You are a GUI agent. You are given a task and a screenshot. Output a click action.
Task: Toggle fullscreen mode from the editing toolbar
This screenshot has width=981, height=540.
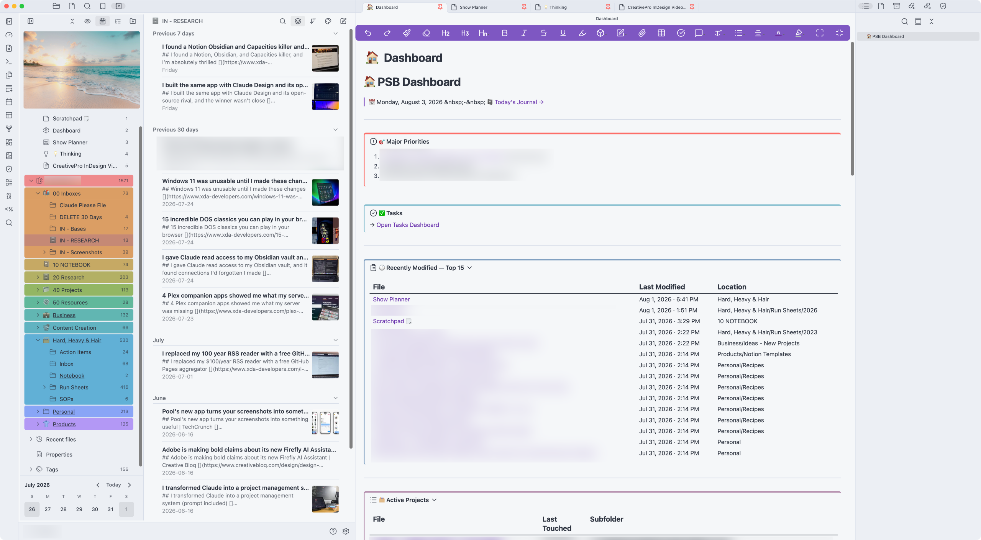pos(820,33)
